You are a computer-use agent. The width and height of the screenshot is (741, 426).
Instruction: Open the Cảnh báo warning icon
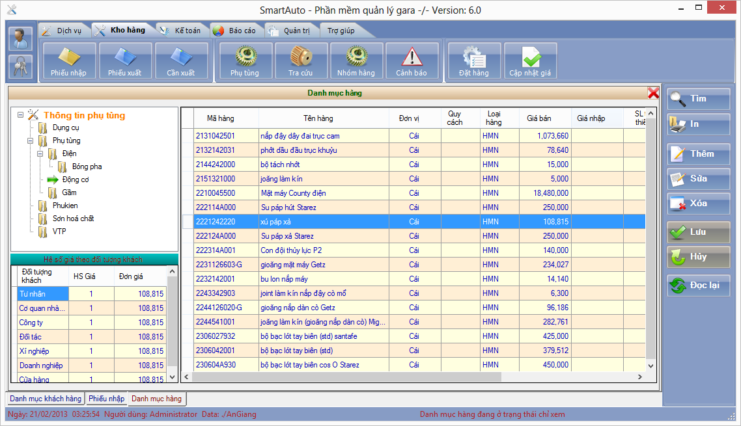click(x=412, y=60)
